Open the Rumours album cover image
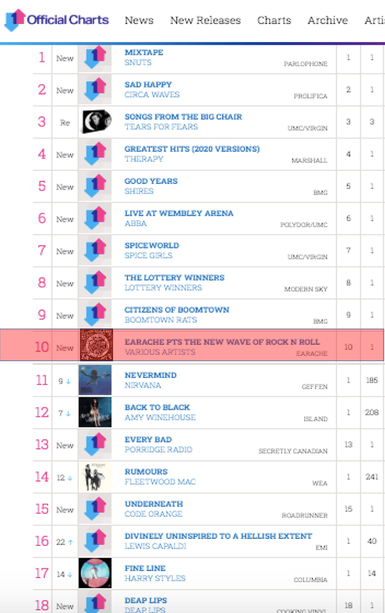This screenshot has height=613, width=385. coord(95,477)
